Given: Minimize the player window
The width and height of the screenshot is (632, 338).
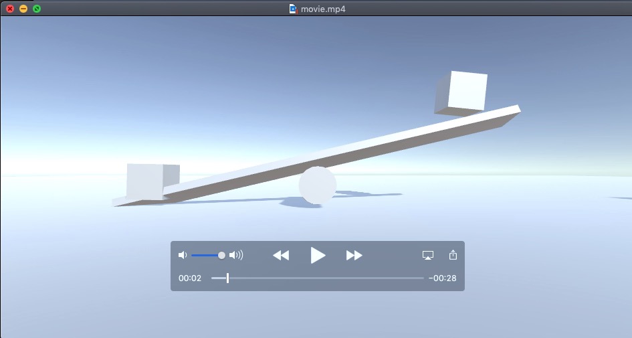Looking at the screenshot, I should (23, 9).
